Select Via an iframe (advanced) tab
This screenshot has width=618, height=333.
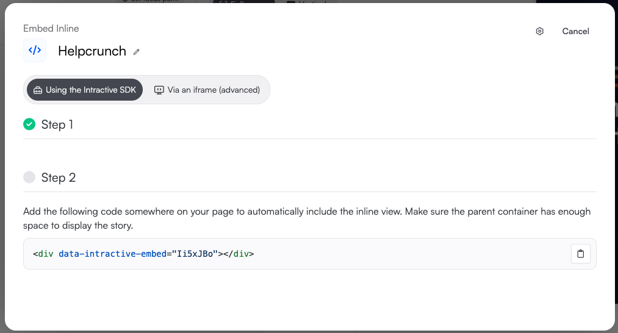click(x=207, y=90)
